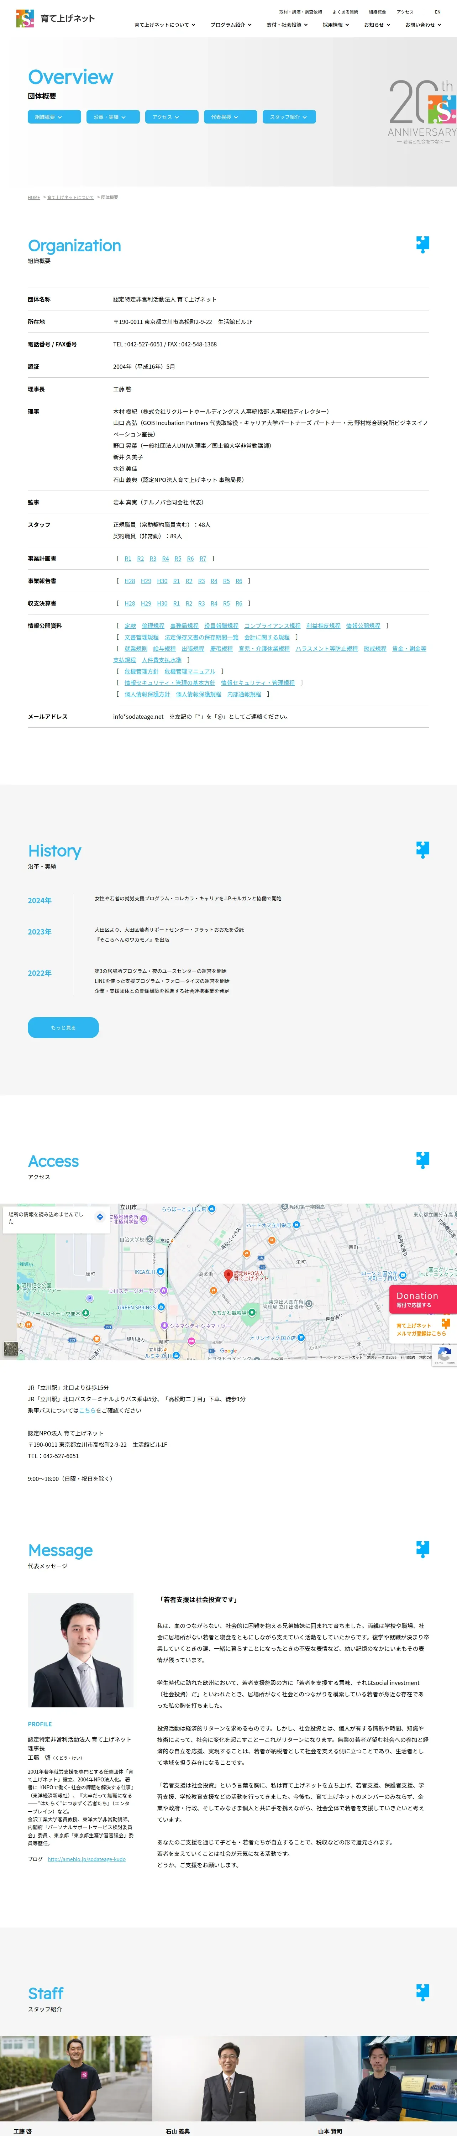Screen dimensions: 457x2136
Task: Click the 20th Anniversary logo
Action: 422,112
